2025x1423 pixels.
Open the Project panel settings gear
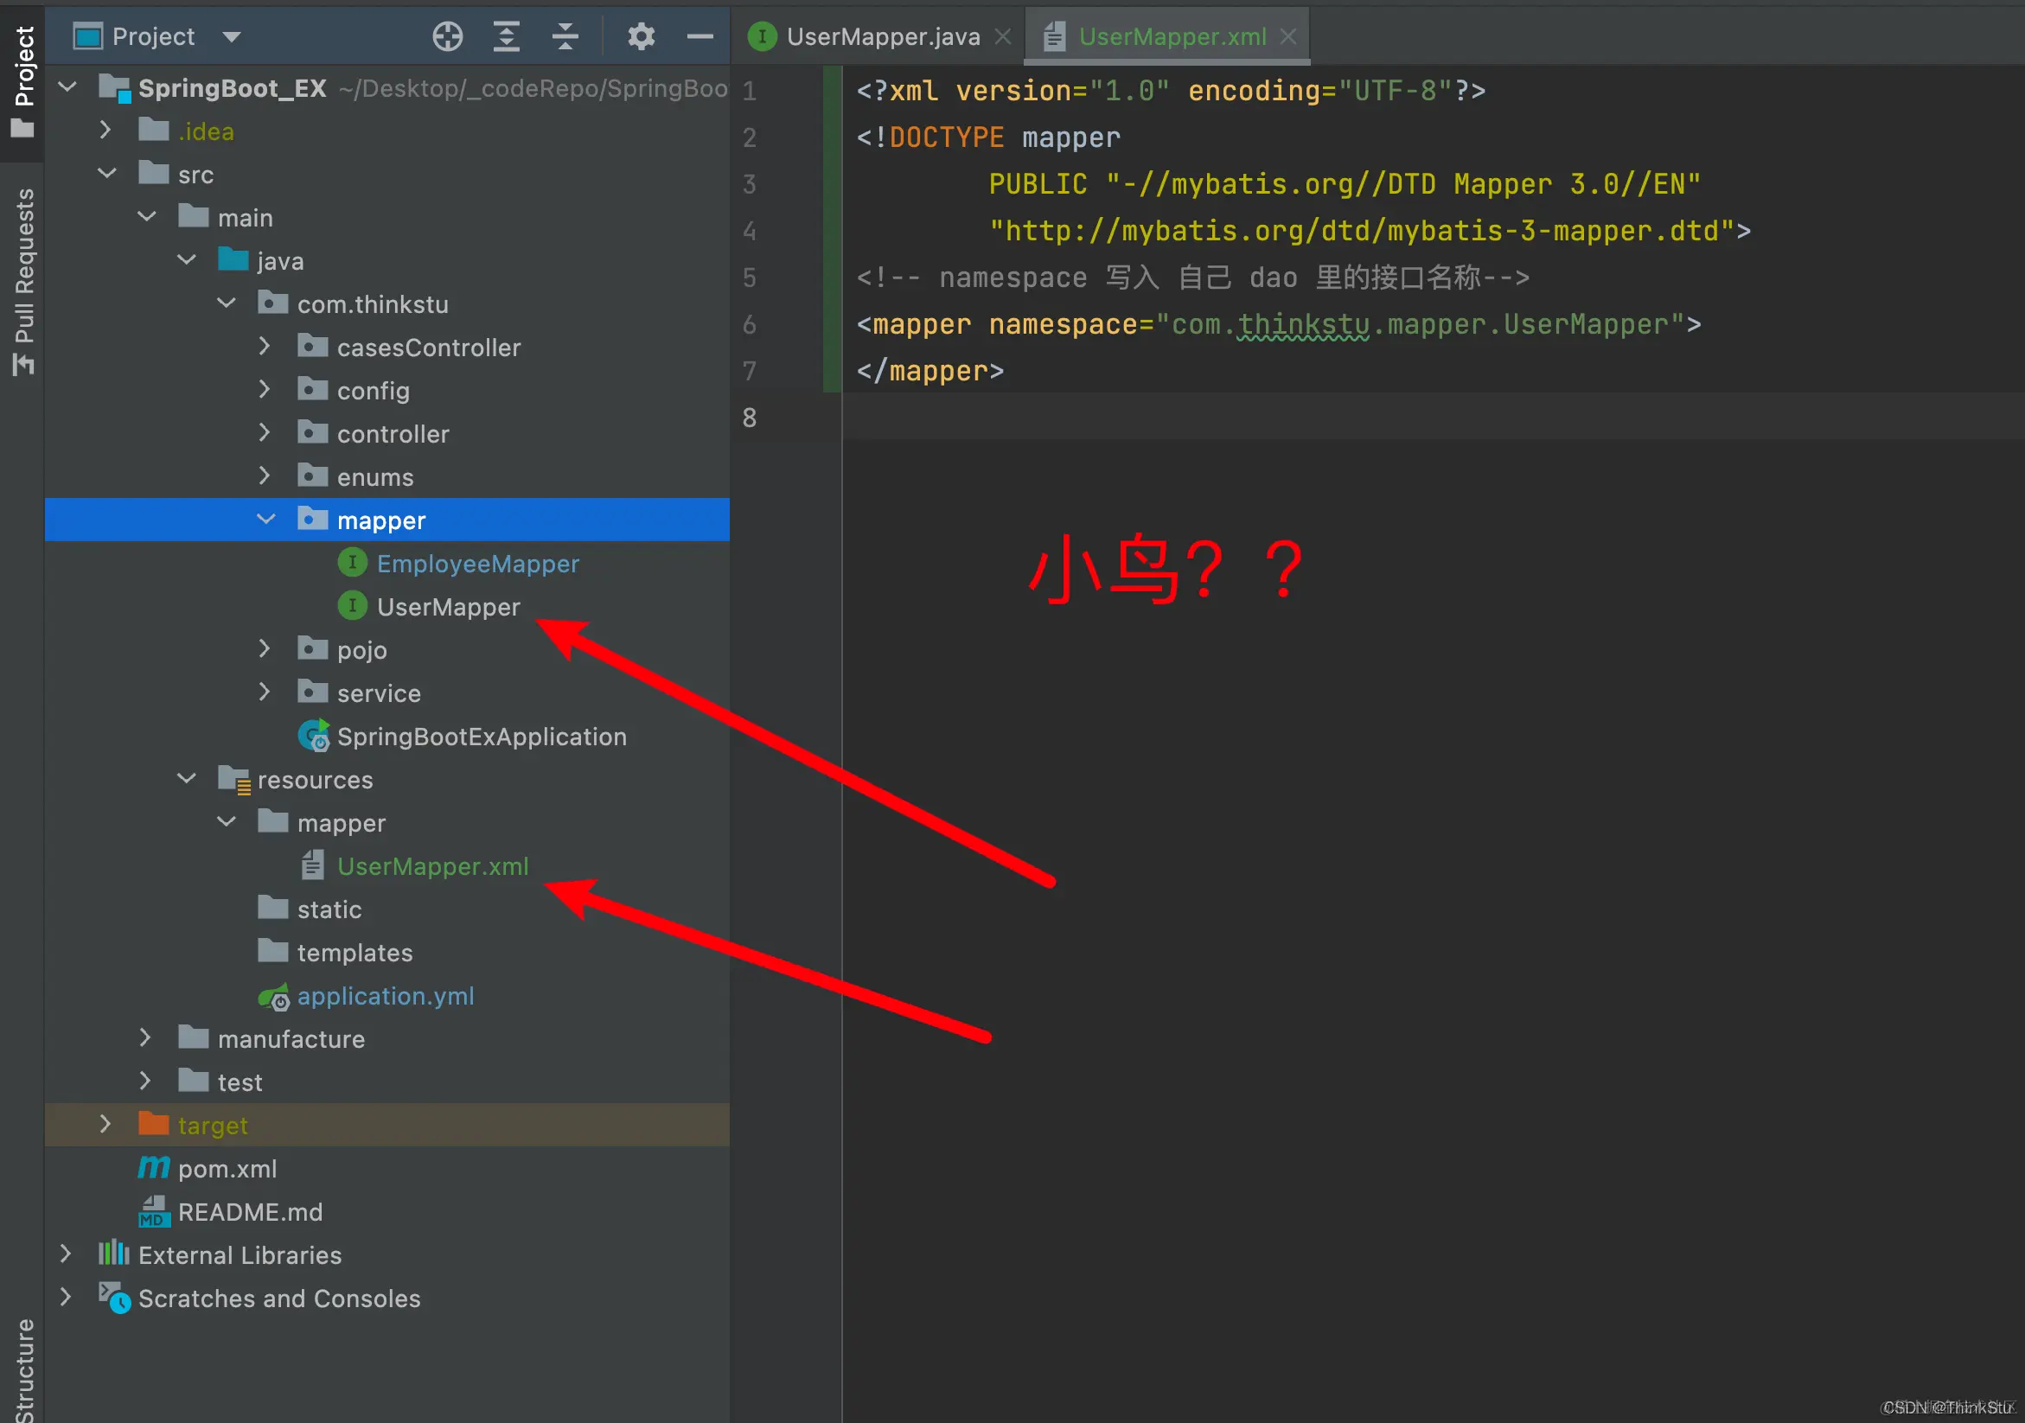click(642, 36)
